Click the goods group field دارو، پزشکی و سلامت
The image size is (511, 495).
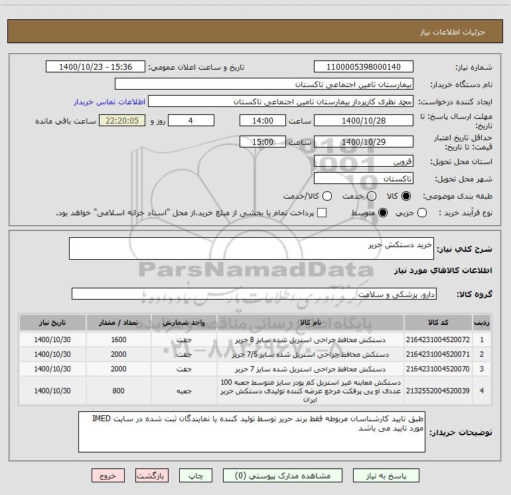[254, 294]
